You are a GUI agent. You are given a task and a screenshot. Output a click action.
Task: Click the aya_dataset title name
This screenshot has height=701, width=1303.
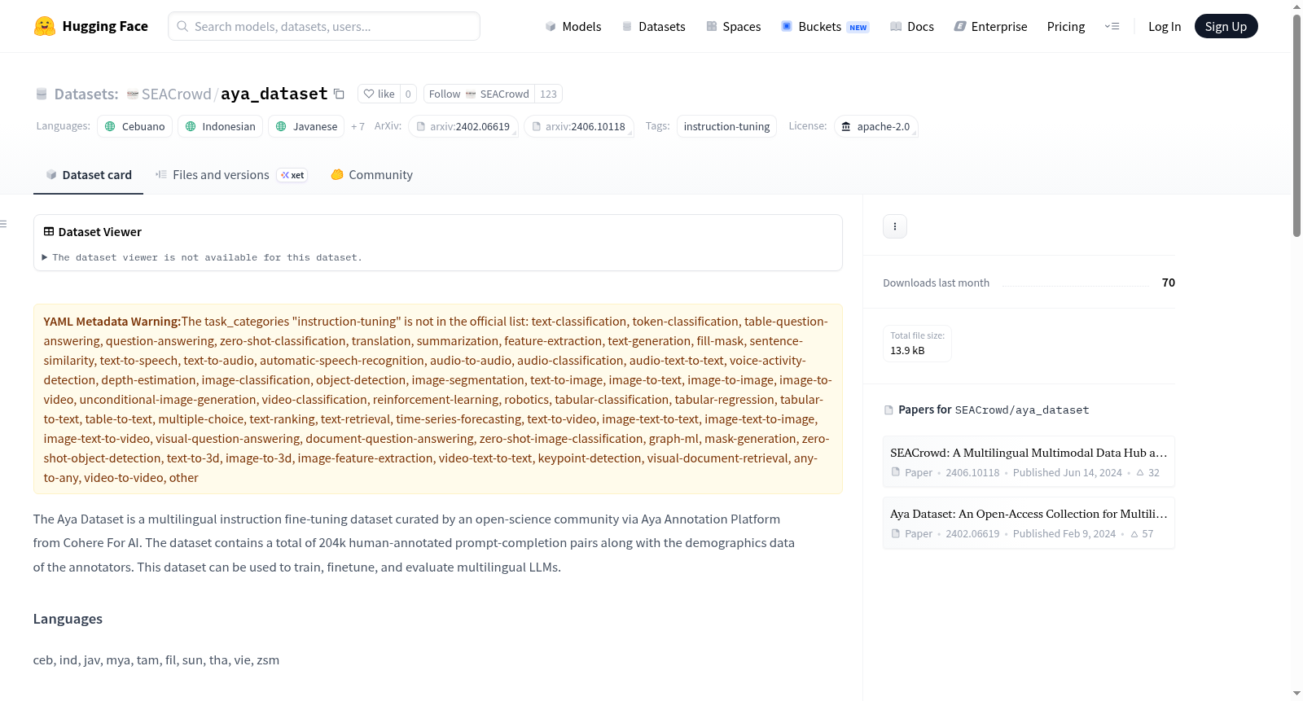point(274,94)
